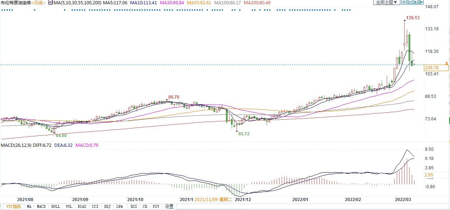Click the 103.41 price axis label

click(x=431, y=74)
